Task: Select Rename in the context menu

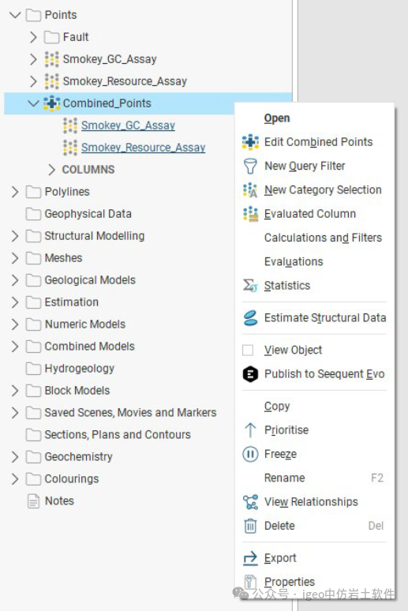Action: 284,478
